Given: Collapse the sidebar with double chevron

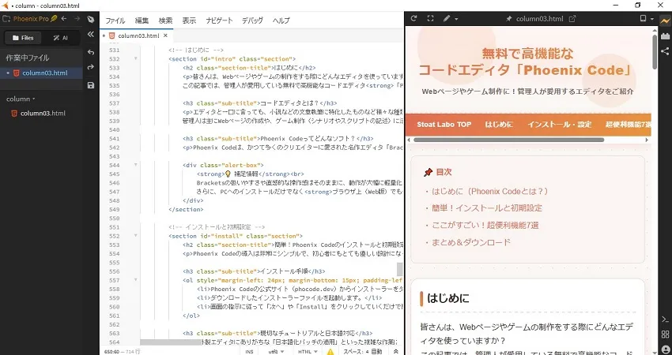Looking at the screenshot, I should pyautogui.click(x=90, y=34).
